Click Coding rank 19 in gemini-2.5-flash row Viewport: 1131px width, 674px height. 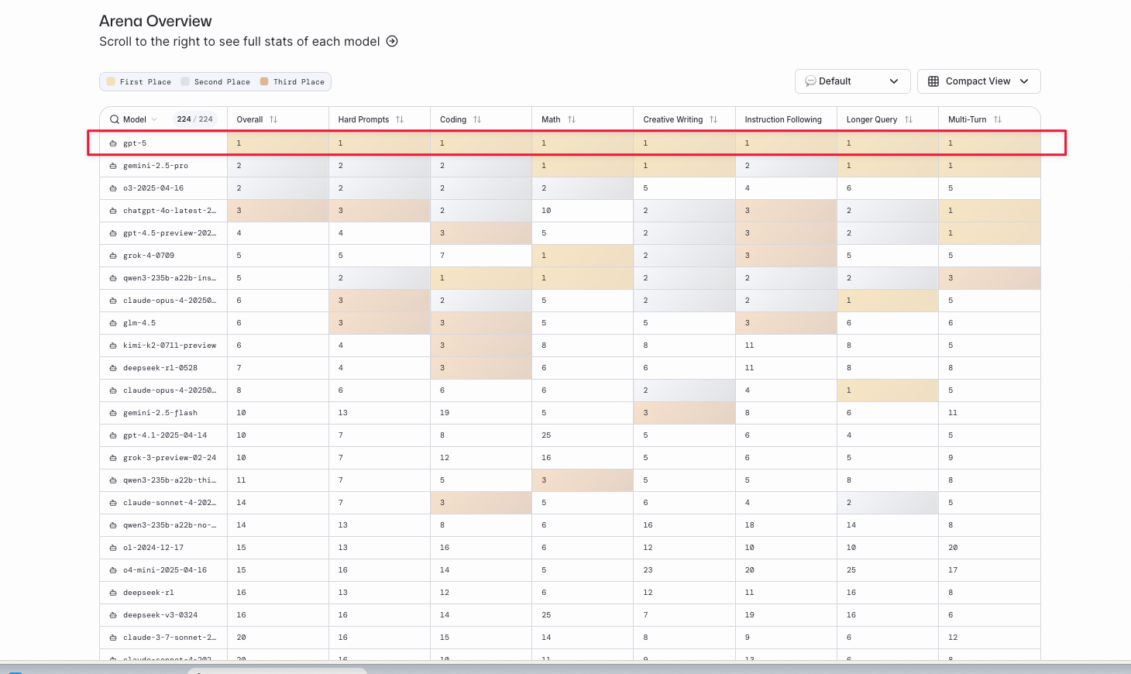(x=445, y=413)
